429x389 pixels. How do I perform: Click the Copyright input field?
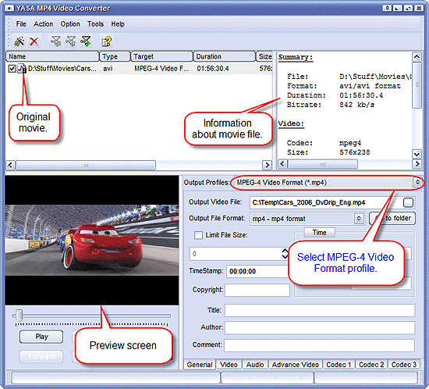(257, 290)
